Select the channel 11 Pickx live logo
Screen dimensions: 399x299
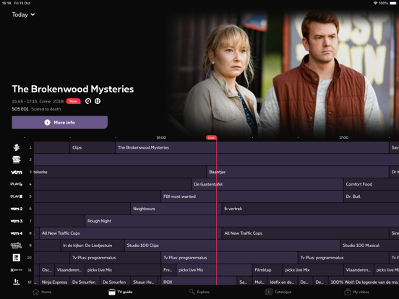pyautogui.click(x=17, y=270)
